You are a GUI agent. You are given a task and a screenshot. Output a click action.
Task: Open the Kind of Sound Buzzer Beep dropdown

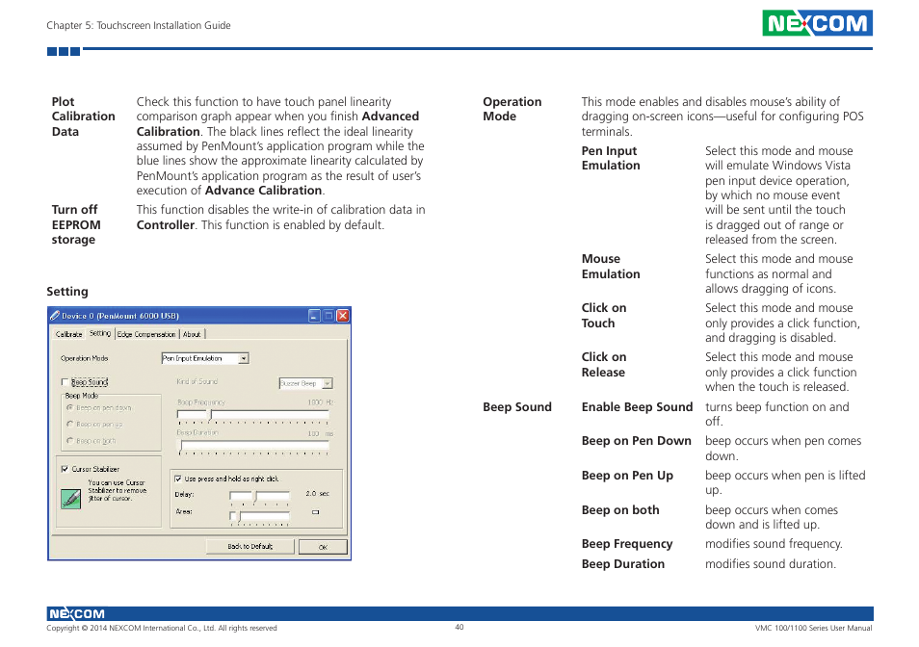coord(328,383)
